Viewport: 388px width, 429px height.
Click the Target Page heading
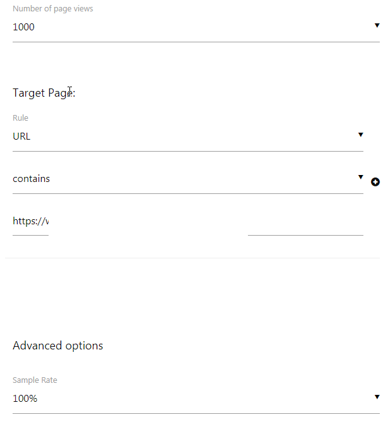(x=44, y=93)
